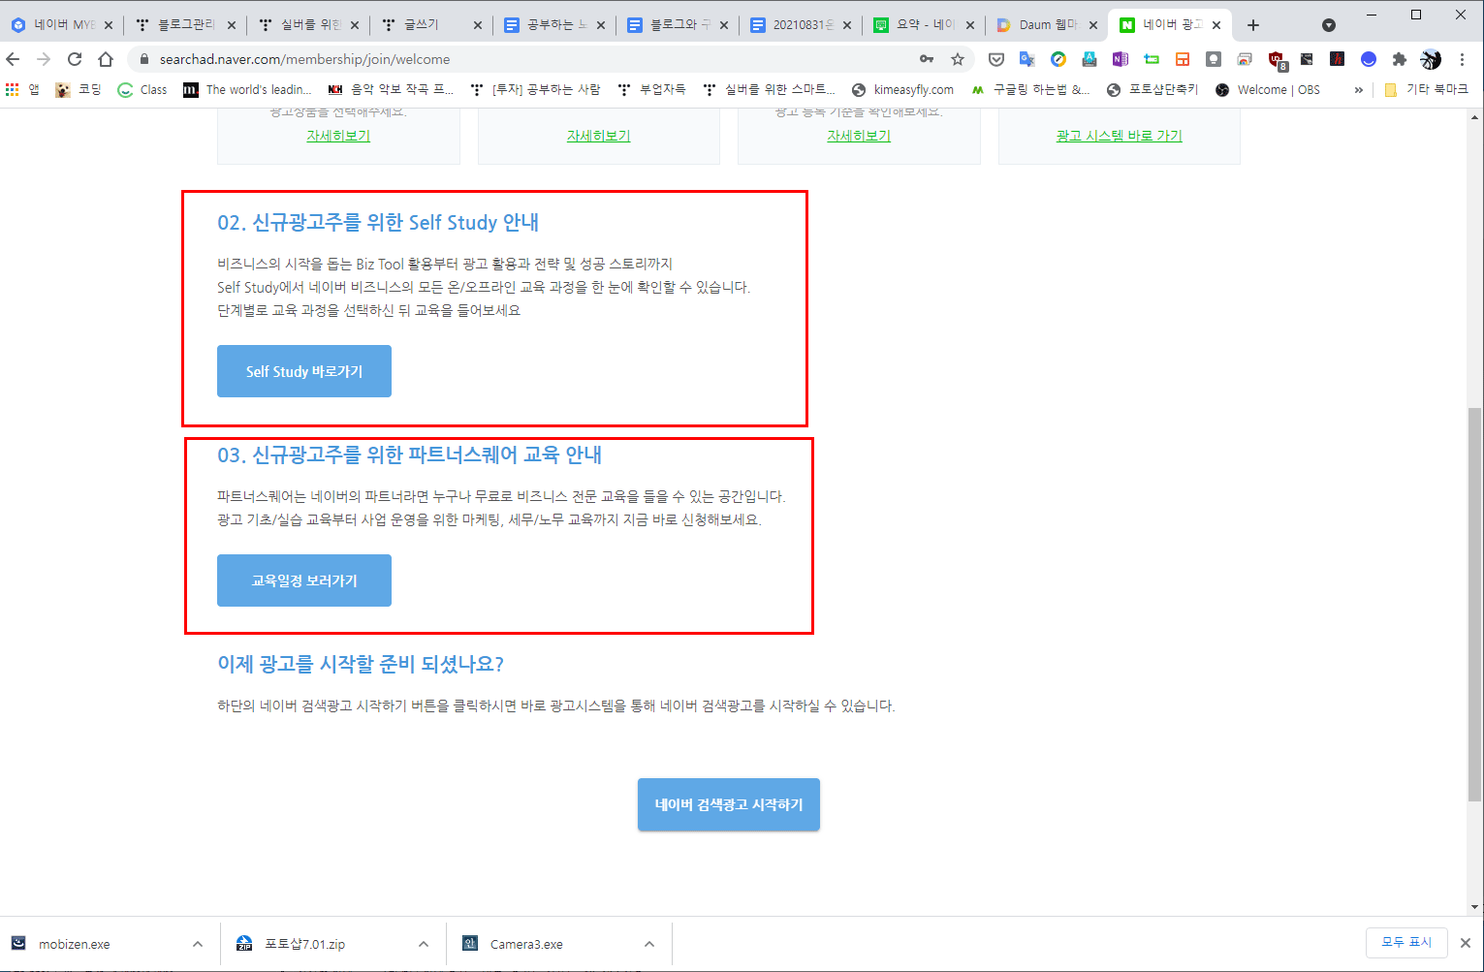Go back using the browser back arrow

(14, 59)
